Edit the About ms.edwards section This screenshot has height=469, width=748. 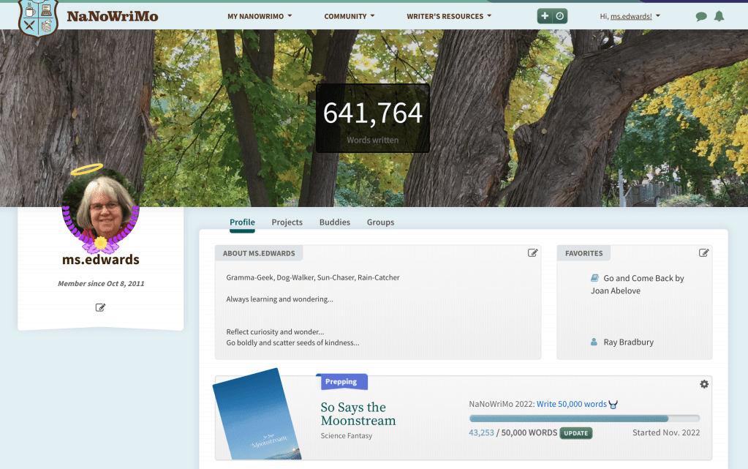coord(533,253)
